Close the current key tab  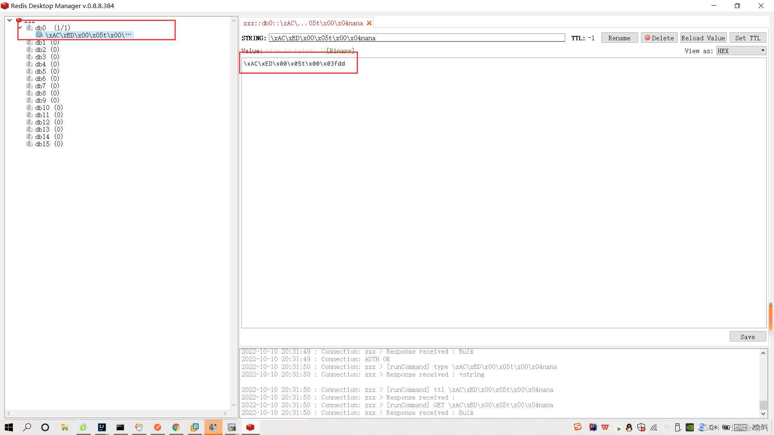[369, 23]
